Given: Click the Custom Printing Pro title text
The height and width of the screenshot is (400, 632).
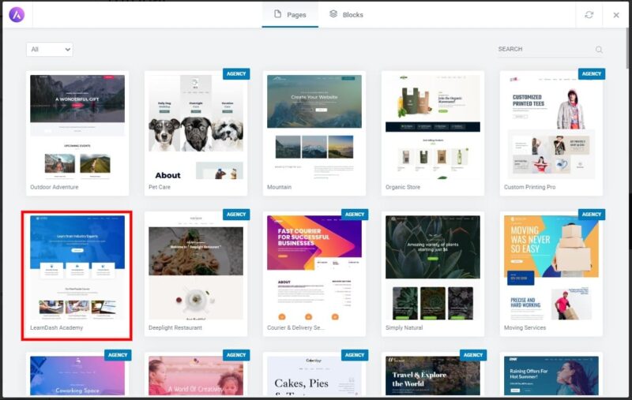Looking at the screenshot, I should tap(529, 187).
